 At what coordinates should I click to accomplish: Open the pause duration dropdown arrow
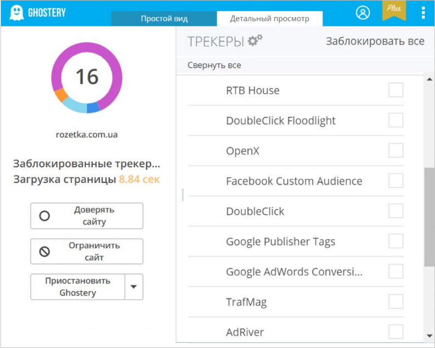pos(134,287)
